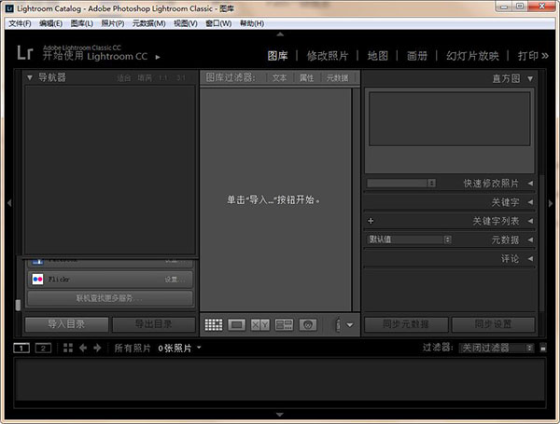Click the 导入目录 import button

(67, 325)
